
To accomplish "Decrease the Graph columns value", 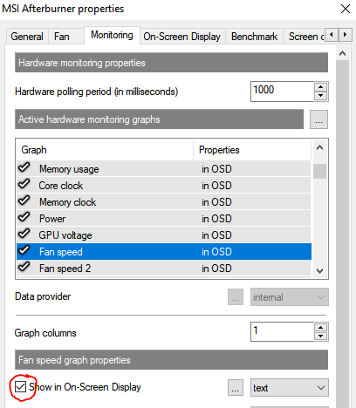I will click(x=321, y=336).
